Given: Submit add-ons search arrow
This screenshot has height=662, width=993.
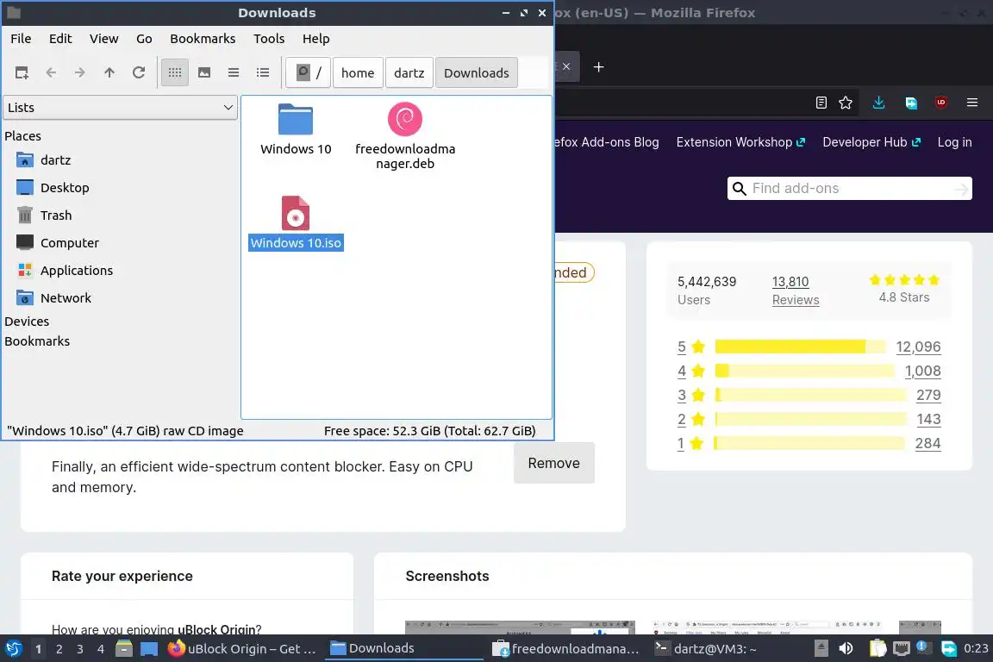Looking at the screenshot, I should 961,189.
